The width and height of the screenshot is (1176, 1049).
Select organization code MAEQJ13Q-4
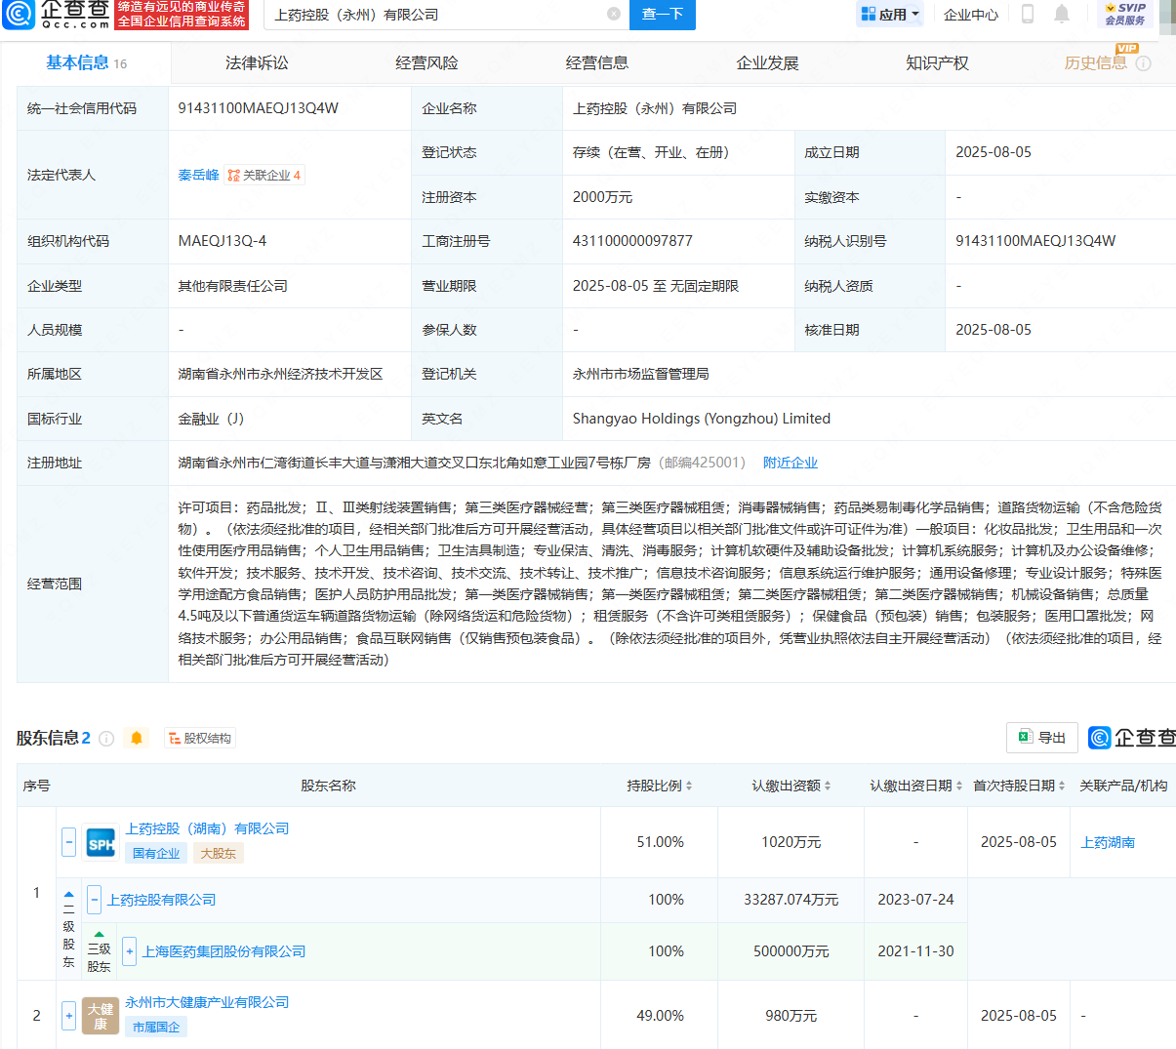222,241
